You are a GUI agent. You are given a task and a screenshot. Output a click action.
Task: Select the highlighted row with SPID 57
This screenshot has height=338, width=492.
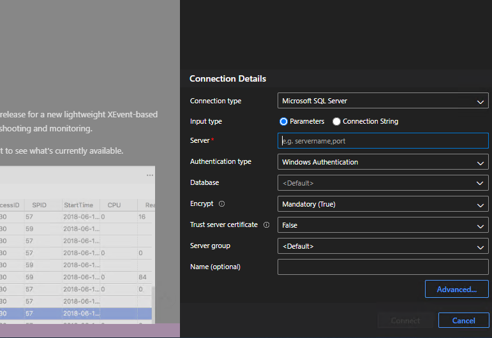[x=76, y=313]
